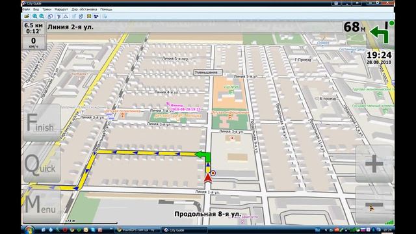The width and height of the screenshot is (416, 234).
Task: Open the Дор. обстановка menu
Action: pyautogui.click(x=84, y=9)
